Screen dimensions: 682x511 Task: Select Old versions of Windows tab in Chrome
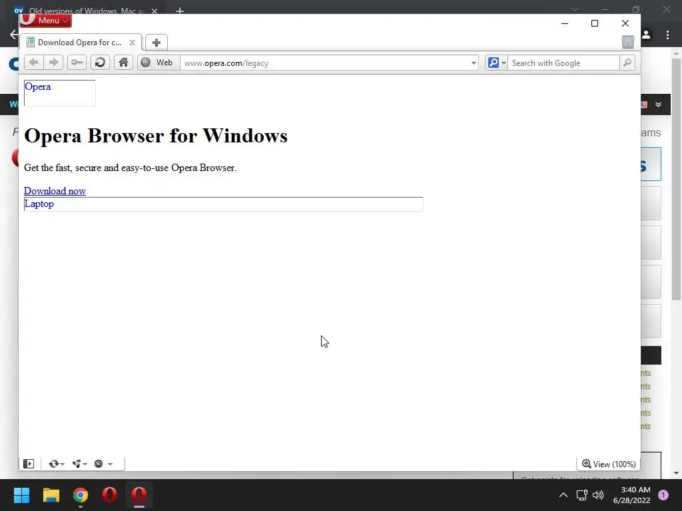click(86, 11)
